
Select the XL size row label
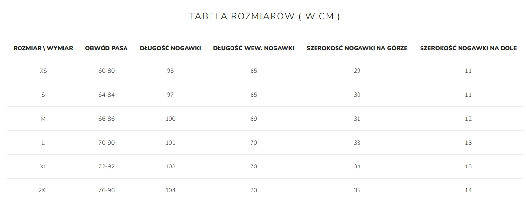[43, 166]
